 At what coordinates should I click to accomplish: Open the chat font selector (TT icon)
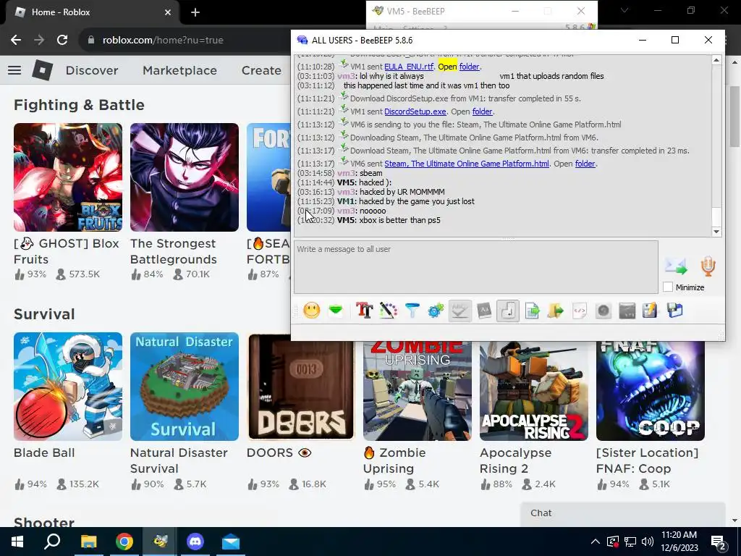pyautogui.click(x=365, y=311)
